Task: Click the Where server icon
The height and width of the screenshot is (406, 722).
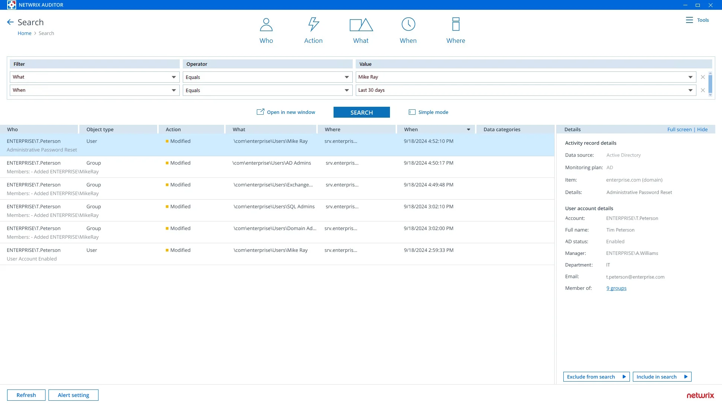Action: (x=456, y=24)
